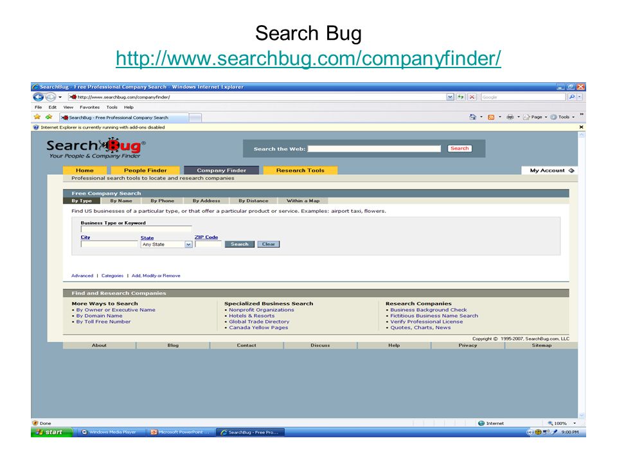617x463 pixels.
Task: Open the Help menu in menu bar
Action: pos(129,107)
